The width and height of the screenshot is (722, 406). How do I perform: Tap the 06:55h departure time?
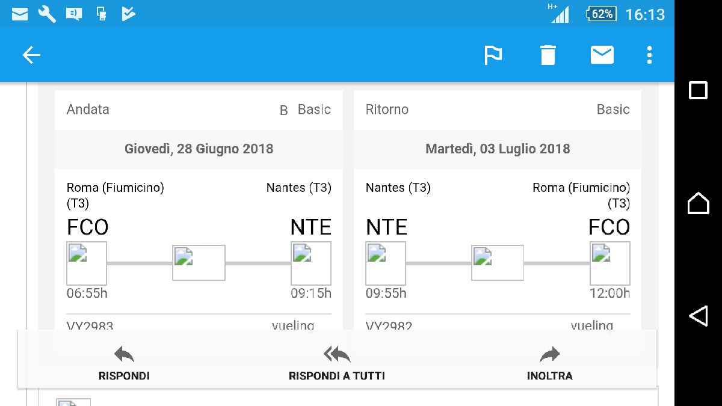tap(87, 294)
